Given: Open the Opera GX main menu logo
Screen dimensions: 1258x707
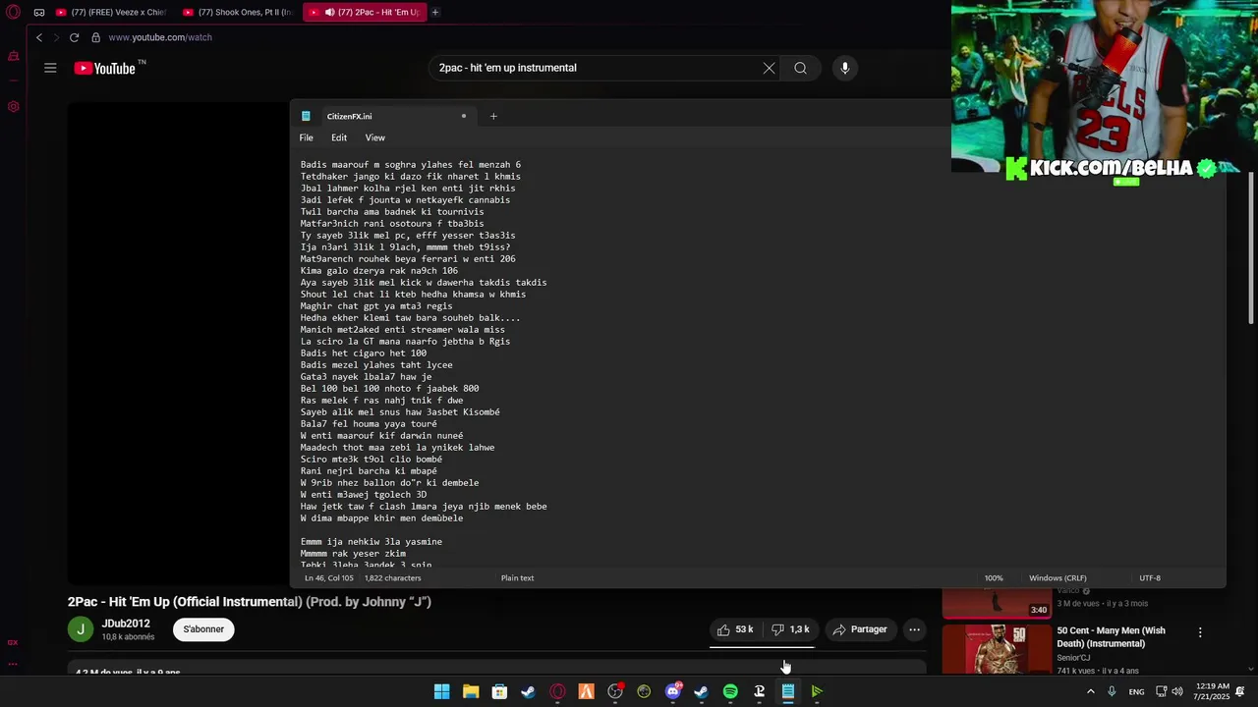Looking at the screenshot, I should (13, 13).
